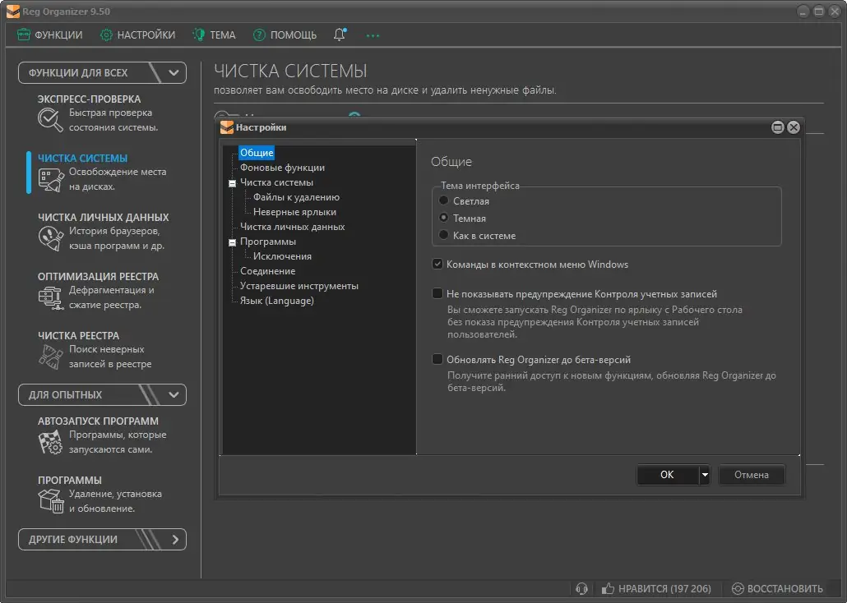Open the Помощь menu

[x=285, y=35]
